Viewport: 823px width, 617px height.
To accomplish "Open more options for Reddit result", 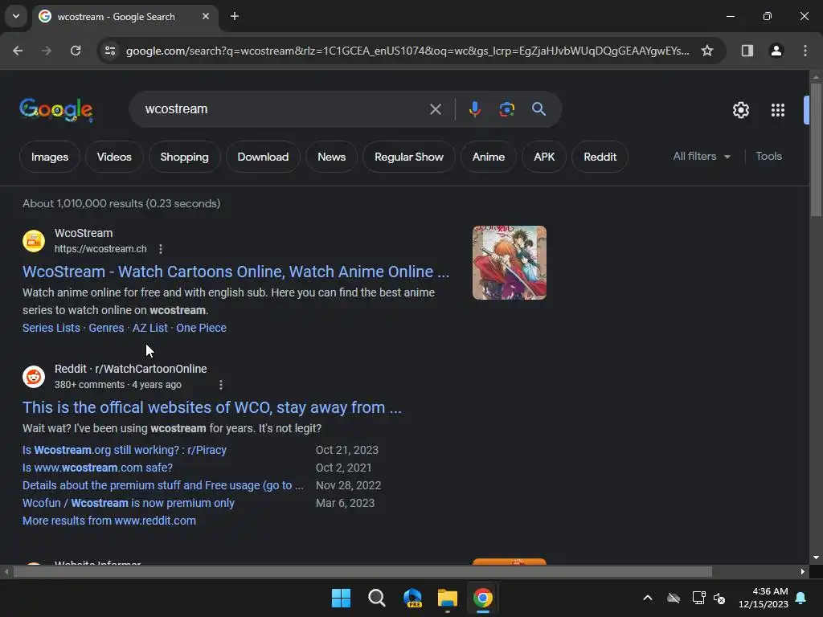I will (x=221, y=385).
